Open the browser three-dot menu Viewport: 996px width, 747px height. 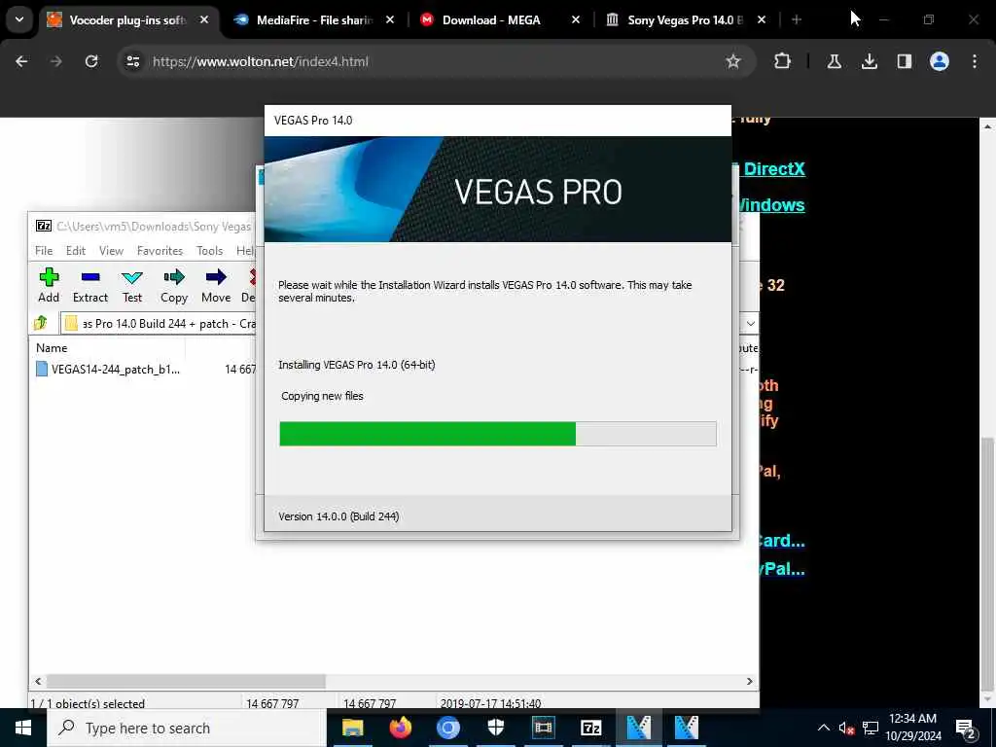click(x=975, y=61)
